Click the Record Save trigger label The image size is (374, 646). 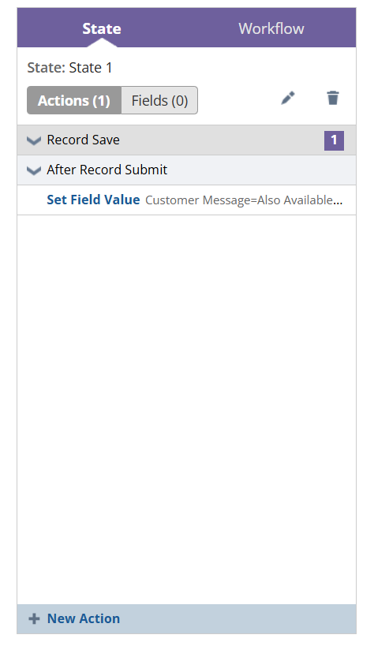(84, 140)
